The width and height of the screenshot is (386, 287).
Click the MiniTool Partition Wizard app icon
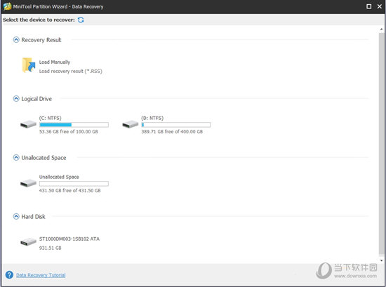[x=7, y=6]
